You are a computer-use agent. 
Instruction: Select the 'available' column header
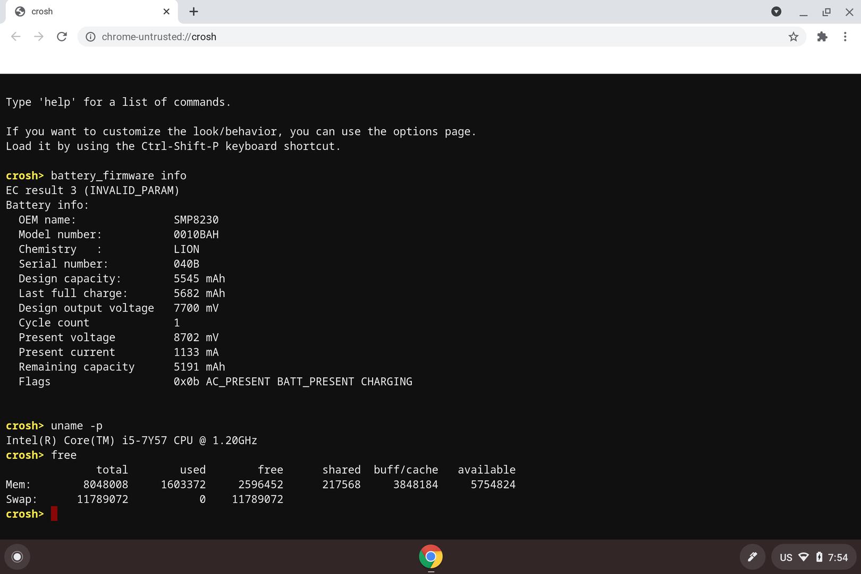487,470
